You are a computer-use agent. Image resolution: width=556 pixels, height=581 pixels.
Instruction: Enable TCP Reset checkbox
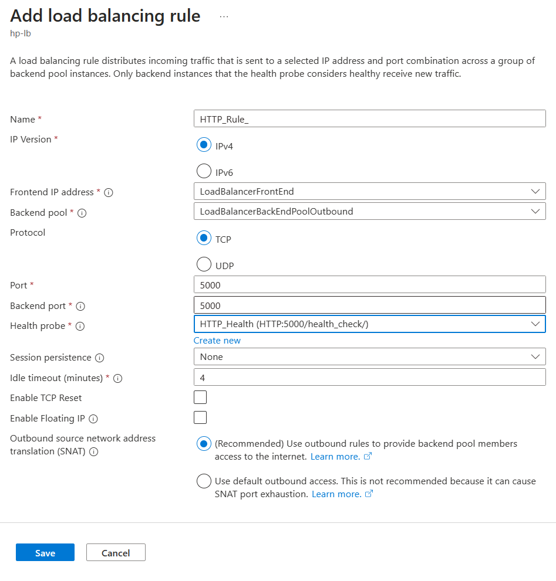(x=200, y=397)
